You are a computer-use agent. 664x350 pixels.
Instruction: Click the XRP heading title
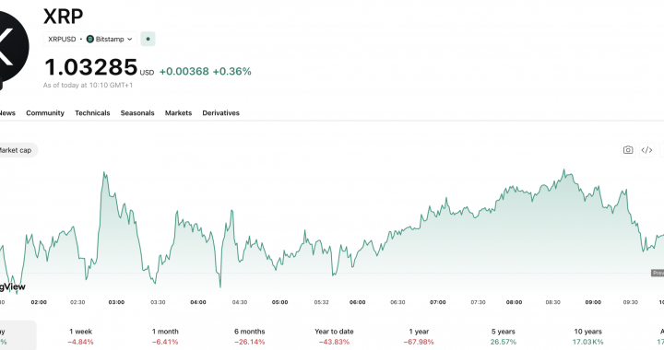tap(63, 17)
